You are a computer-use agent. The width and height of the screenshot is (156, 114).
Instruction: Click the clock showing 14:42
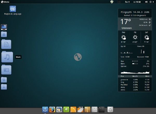(137, 2)
